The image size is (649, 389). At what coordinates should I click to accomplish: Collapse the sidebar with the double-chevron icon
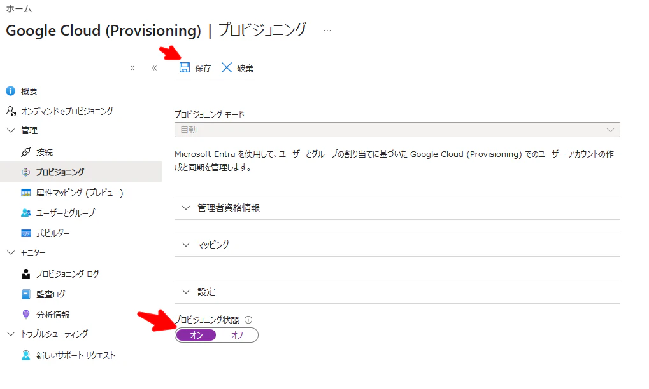pos(154,68)
